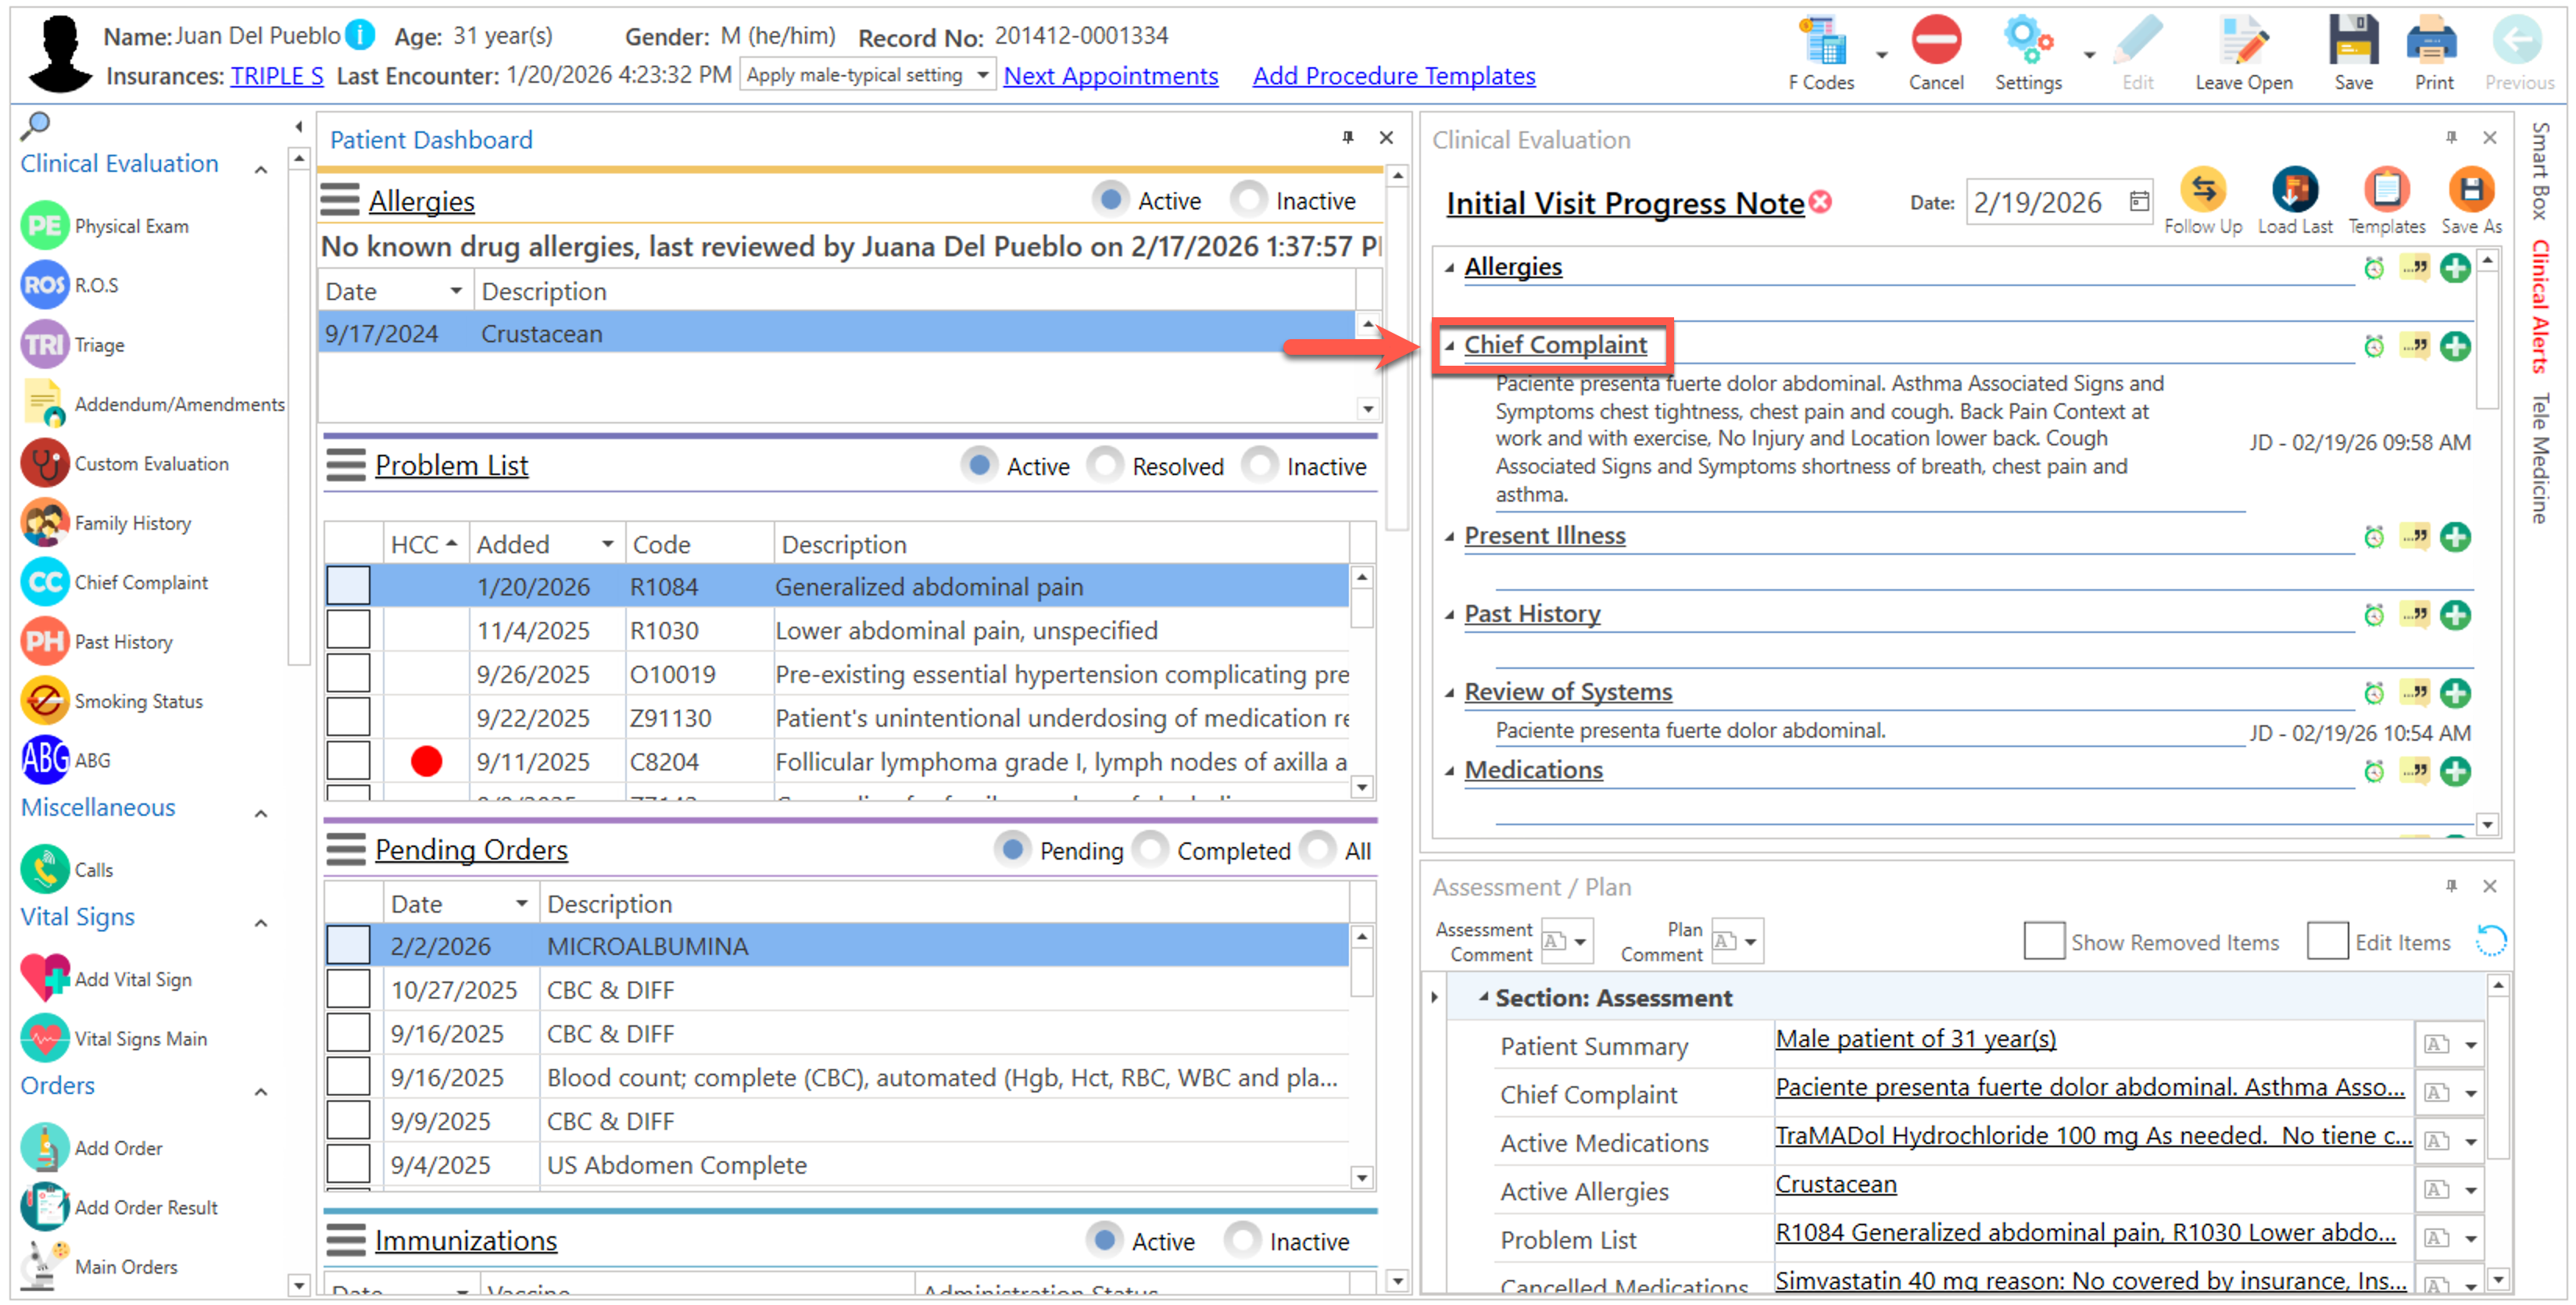Tick the checkbox for MICROALBUMINA order
The height and width of the screenshot is (1305, 2576).
click(x=348, y=945)
